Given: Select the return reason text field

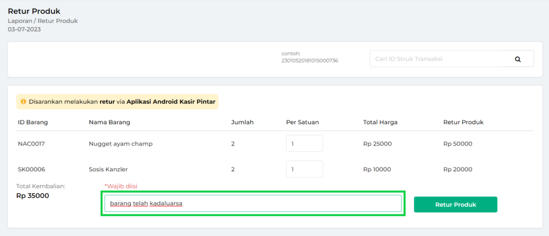Looking at the screenshot, I should click(x=253, y=203).
